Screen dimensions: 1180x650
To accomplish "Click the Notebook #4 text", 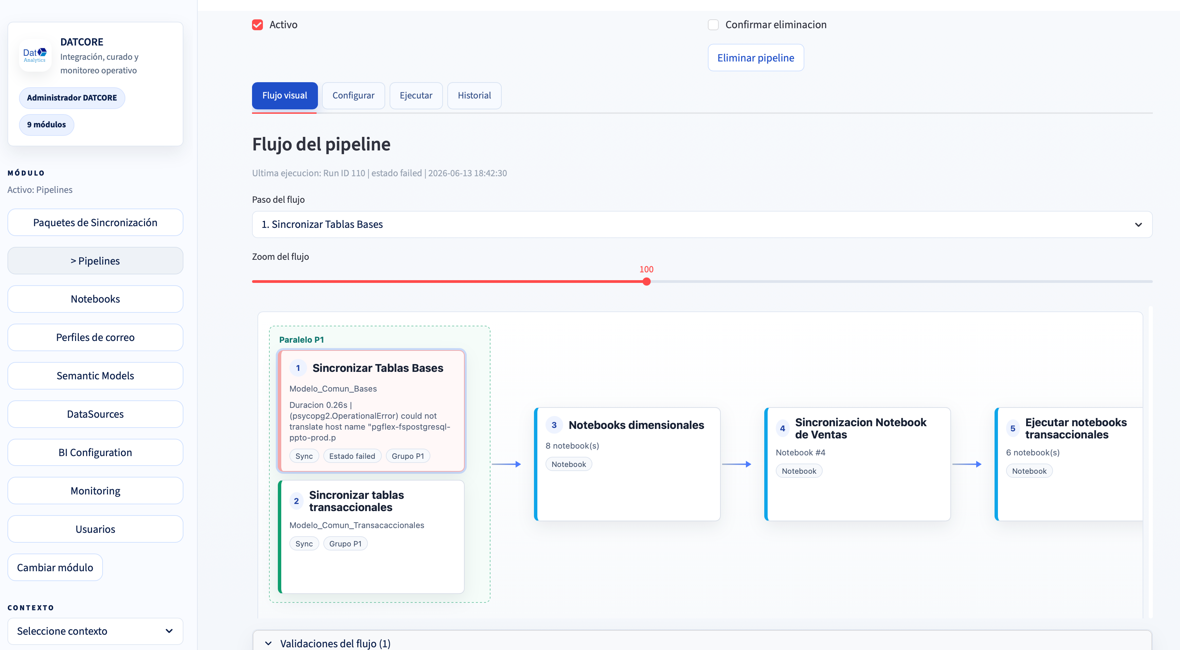I will click(x=800, y=453).
